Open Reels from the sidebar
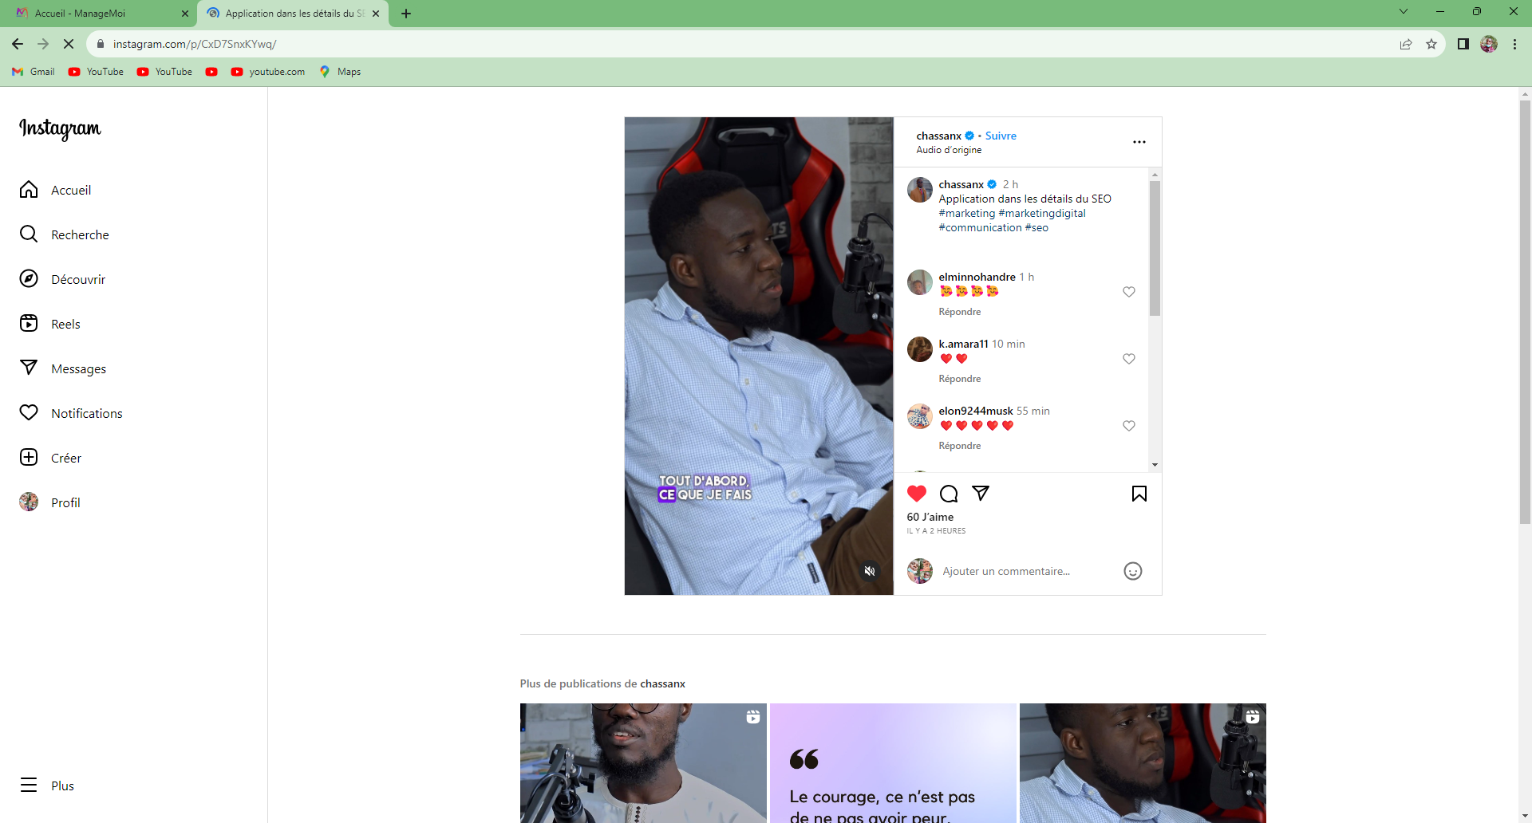 click(65, 324)
